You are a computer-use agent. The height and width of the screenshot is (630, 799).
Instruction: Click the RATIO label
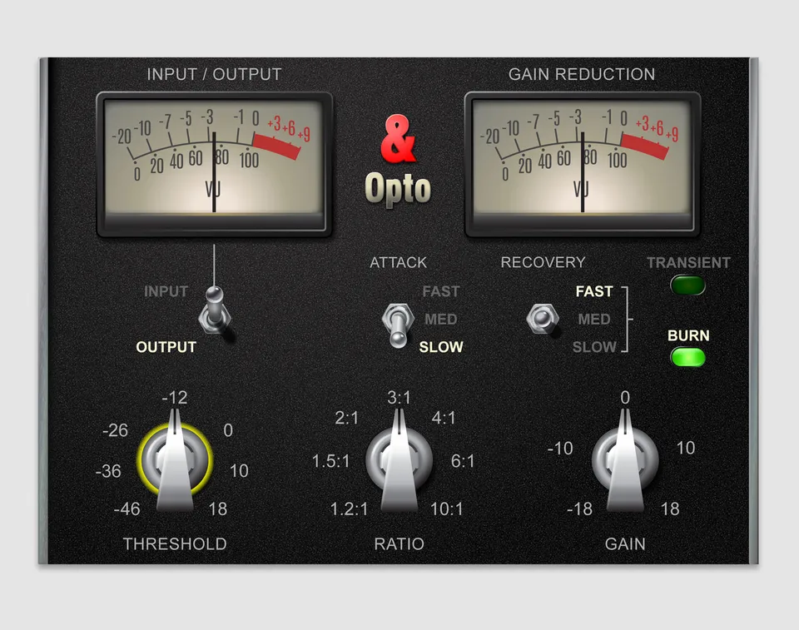coord(399,544)
